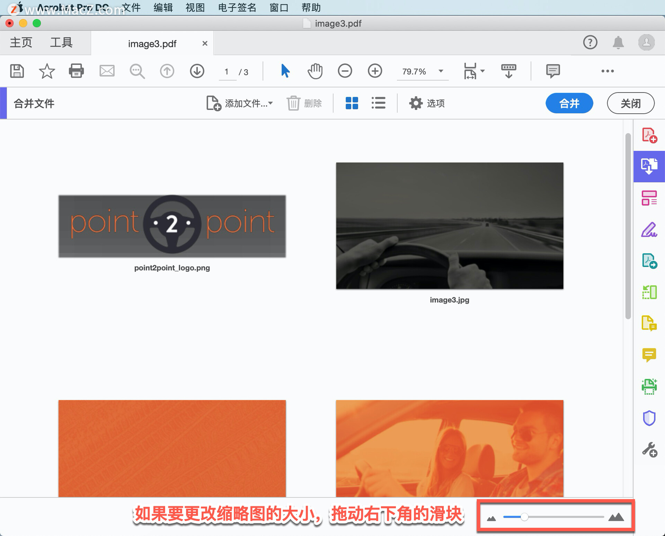Open the user account avatar
Image resolution: width=665 pixels, height=536 pixels.
(646, 43)
